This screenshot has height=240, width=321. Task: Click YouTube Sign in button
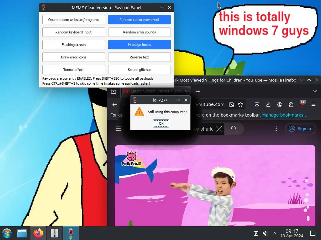[300, 129]
